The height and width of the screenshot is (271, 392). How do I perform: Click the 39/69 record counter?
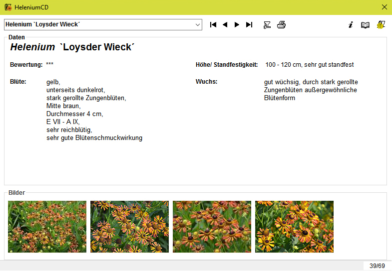377,266
